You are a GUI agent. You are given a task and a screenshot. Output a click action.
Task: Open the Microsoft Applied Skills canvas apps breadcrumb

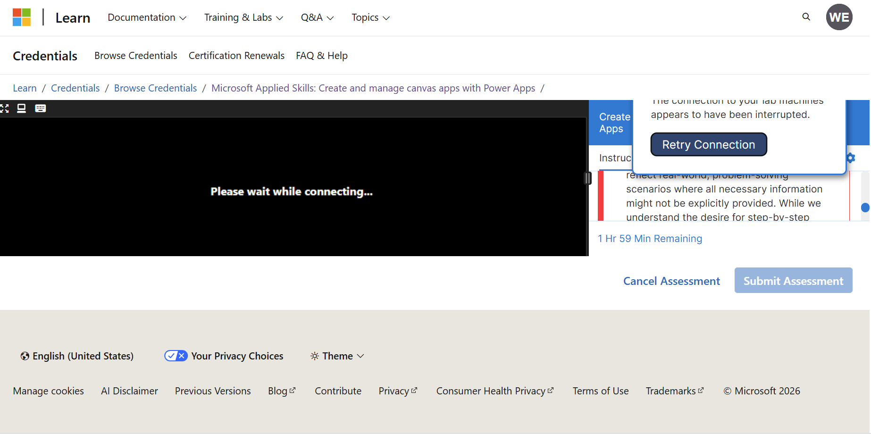point(373,88)
